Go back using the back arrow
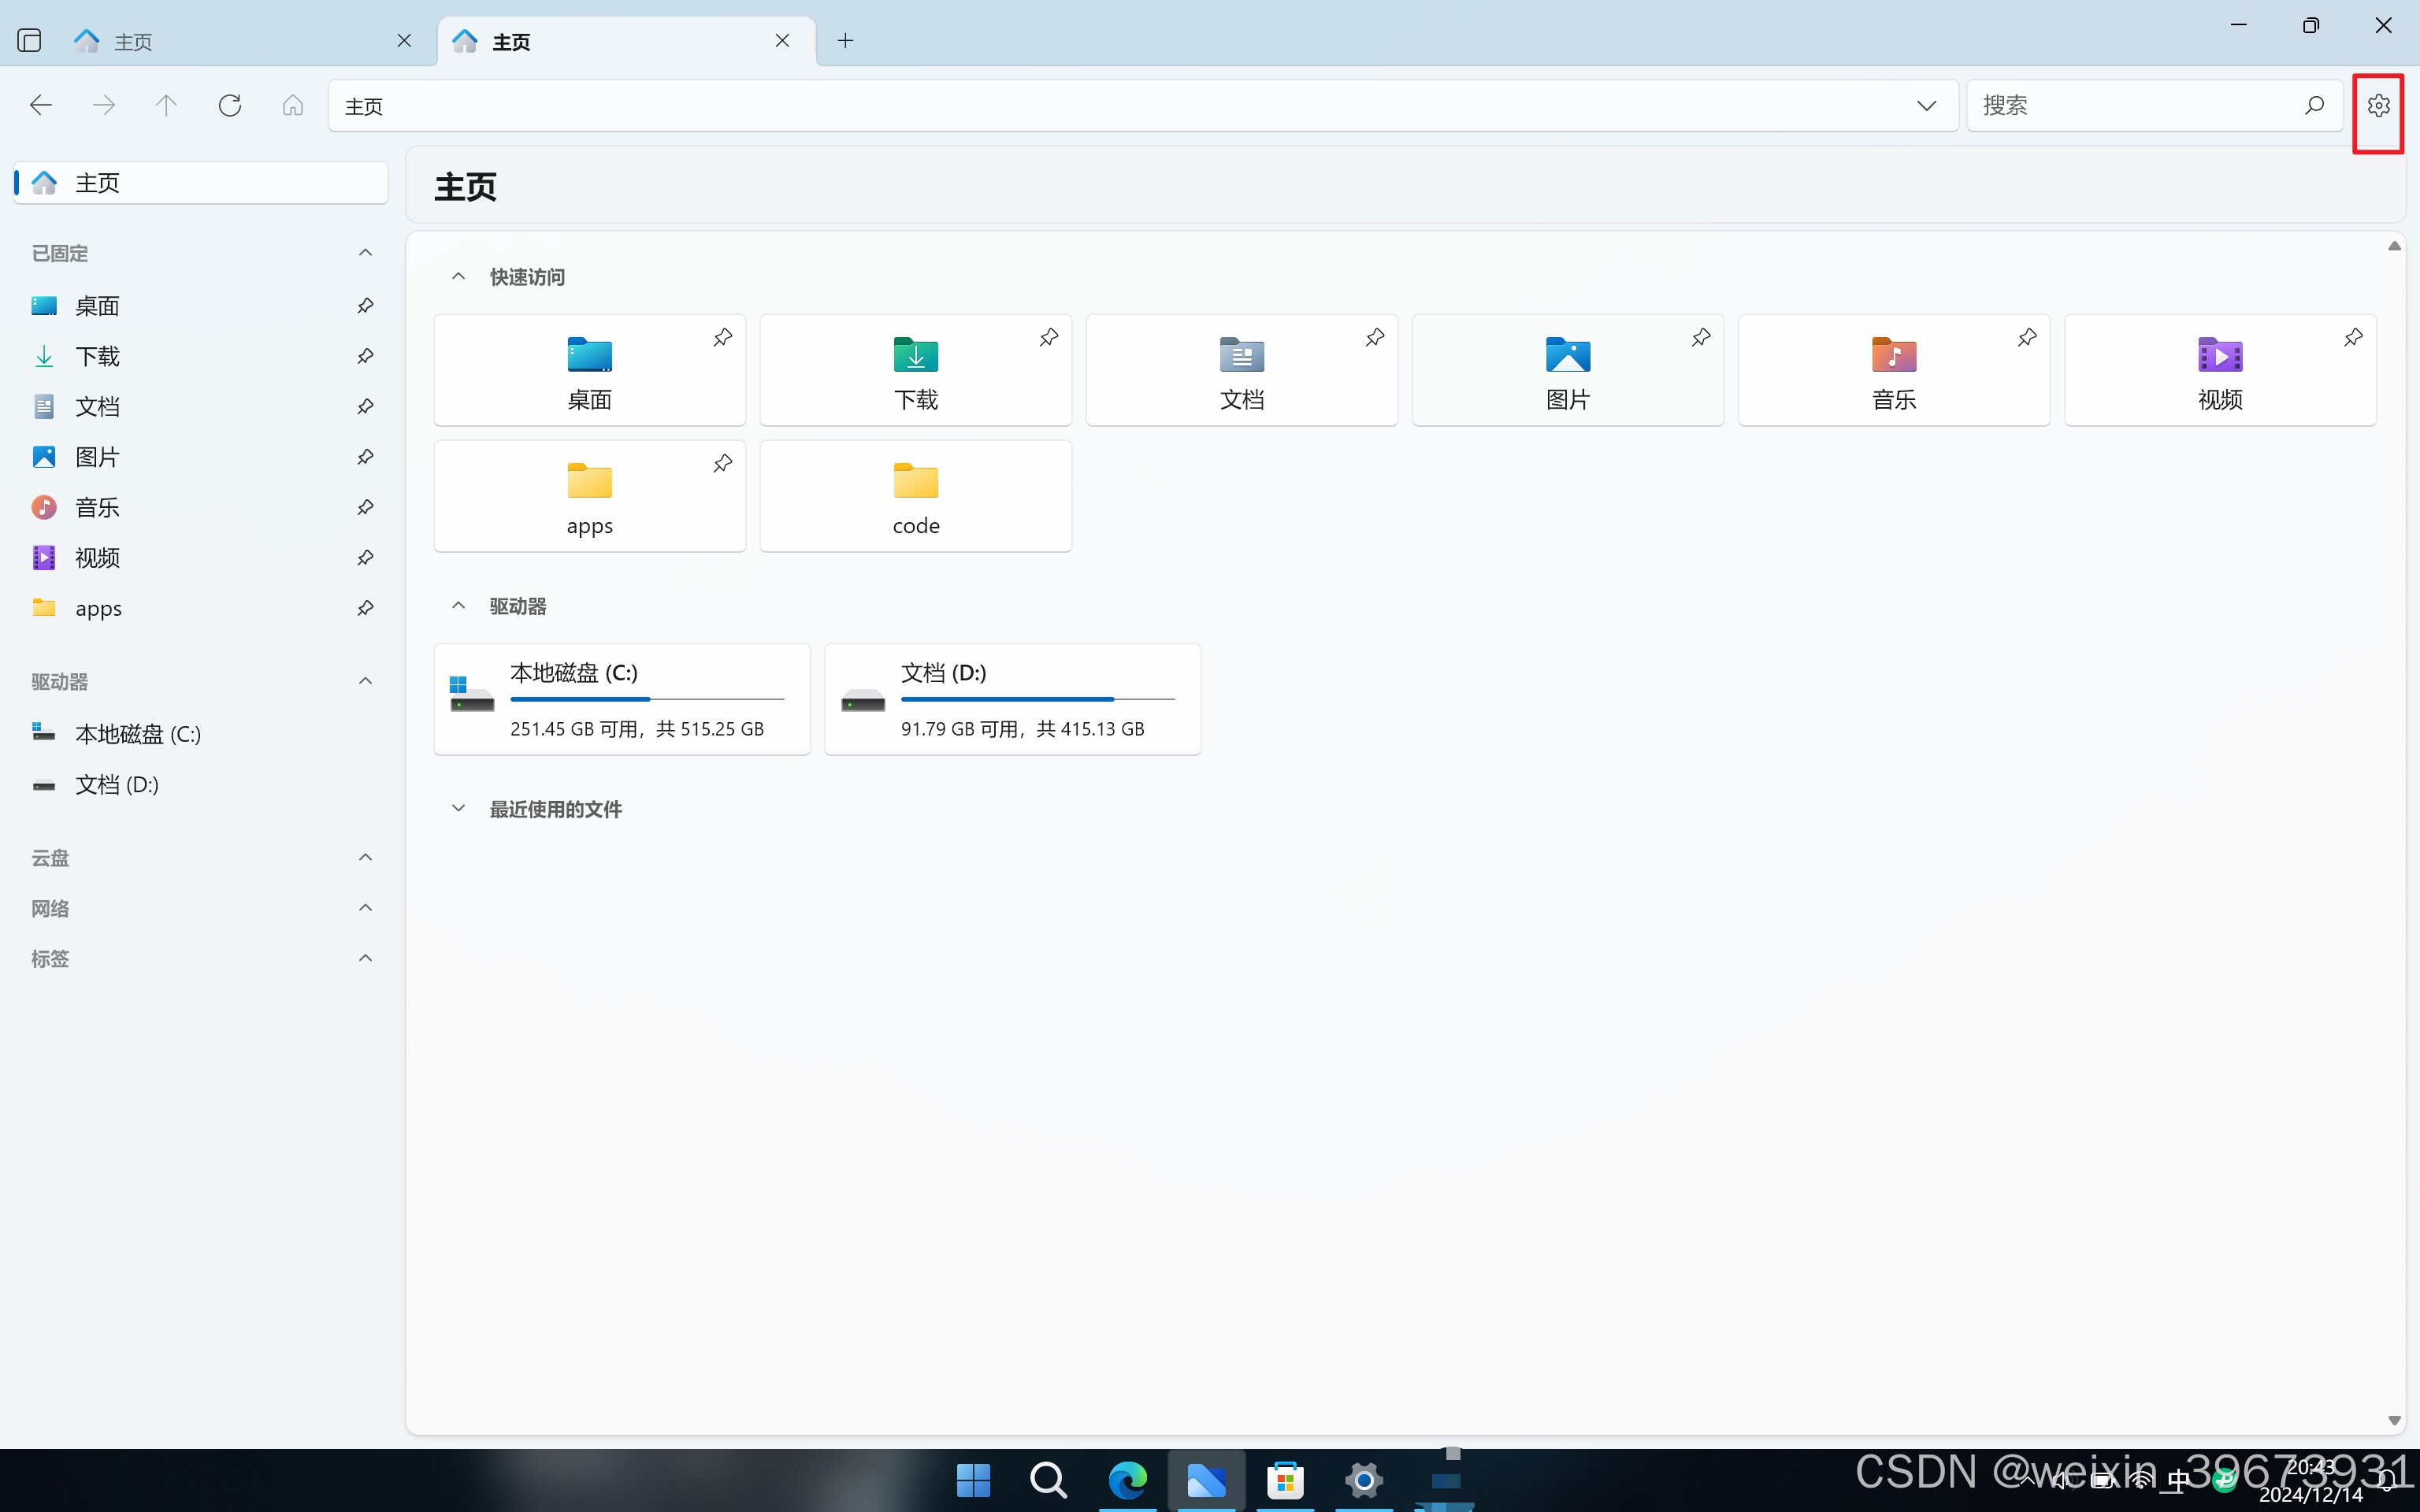Viewport: 2420px width, 1512px height. click(41, 105)
